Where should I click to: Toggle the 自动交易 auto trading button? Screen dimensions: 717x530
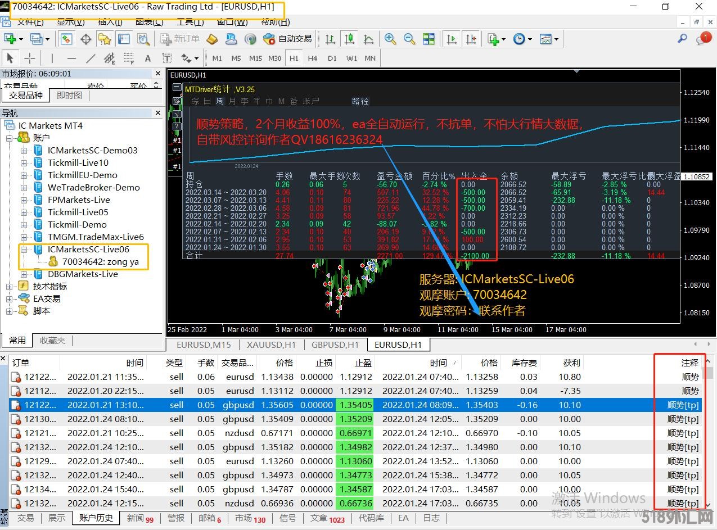[287, 39]
